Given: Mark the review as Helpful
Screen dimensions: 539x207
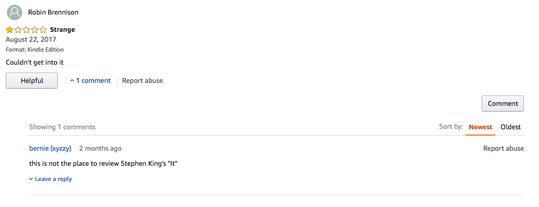Looking at the screenshot, I should [32, 81].
